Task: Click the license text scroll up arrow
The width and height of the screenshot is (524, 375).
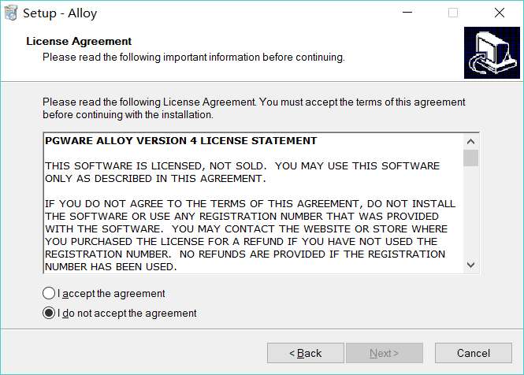Action: point(470,142)
